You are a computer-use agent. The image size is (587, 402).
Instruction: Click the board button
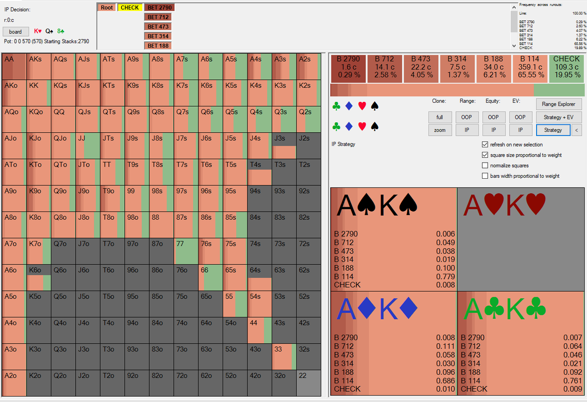16,31
